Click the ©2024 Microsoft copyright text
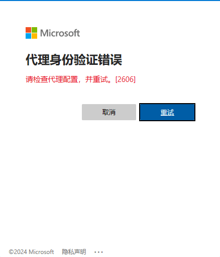This screenshot has height=257, width=220. click(31, 252)
